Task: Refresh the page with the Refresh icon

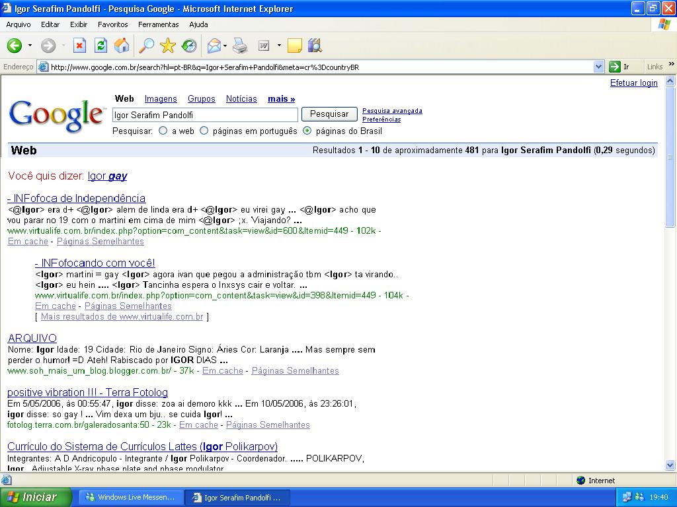Action: [100, 46]
